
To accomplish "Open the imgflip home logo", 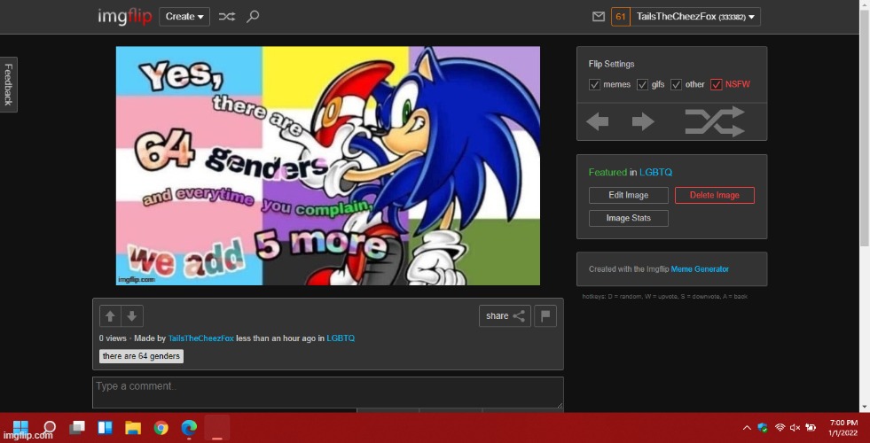I will [x=125, y=17].
